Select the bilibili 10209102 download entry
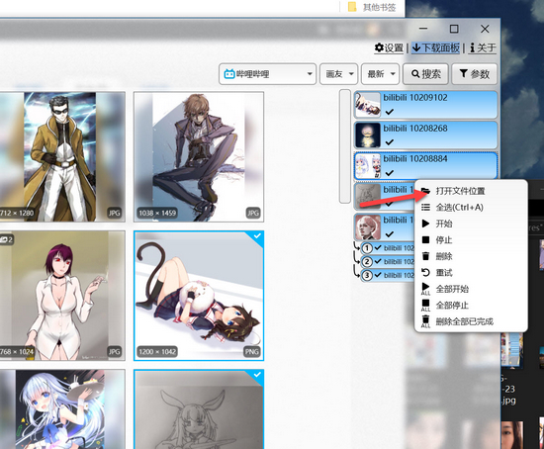The image size is (544, 449). 425,105
